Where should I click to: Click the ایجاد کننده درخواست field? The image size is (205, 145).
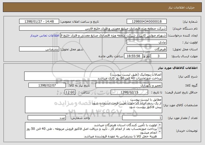coord(113,35)
